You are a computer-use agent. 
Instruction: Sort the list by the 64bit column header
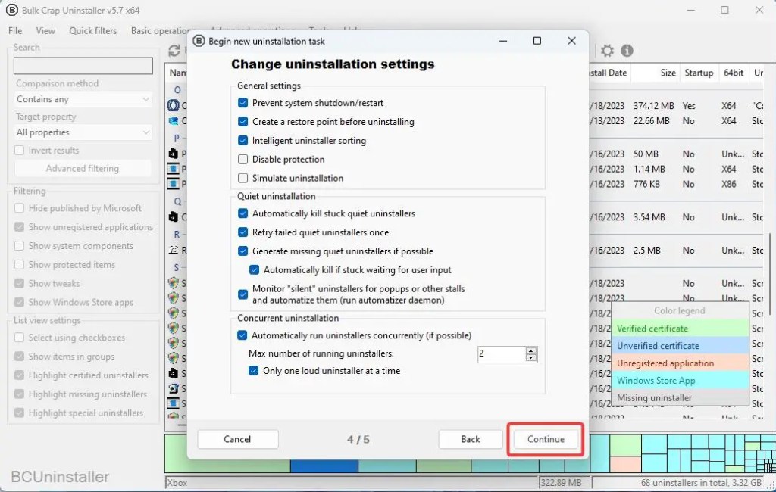tap(734, 73)
